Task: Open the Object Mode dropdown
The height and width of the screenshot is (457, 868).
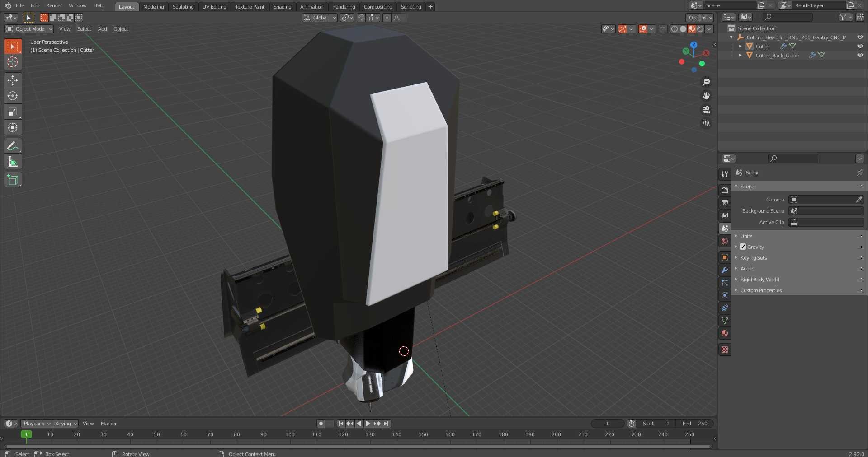Action: pos(29,29)
